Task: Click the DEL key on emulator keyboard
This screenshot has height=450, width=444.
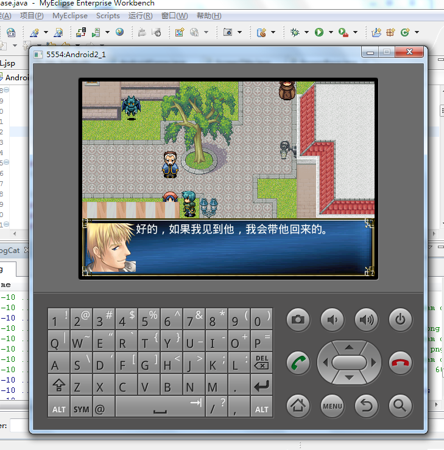Action: coord(261,362)
